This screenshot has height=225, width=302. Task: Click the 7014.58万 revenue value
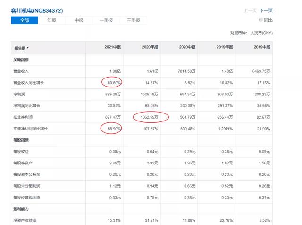(187, 71)
